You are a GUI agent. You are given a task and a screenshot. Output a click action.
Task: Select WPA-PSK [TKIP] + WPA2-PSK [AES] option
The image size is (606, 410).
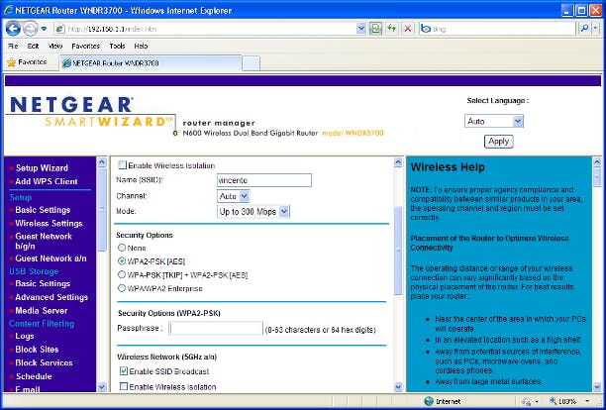[x=122, y=274]
